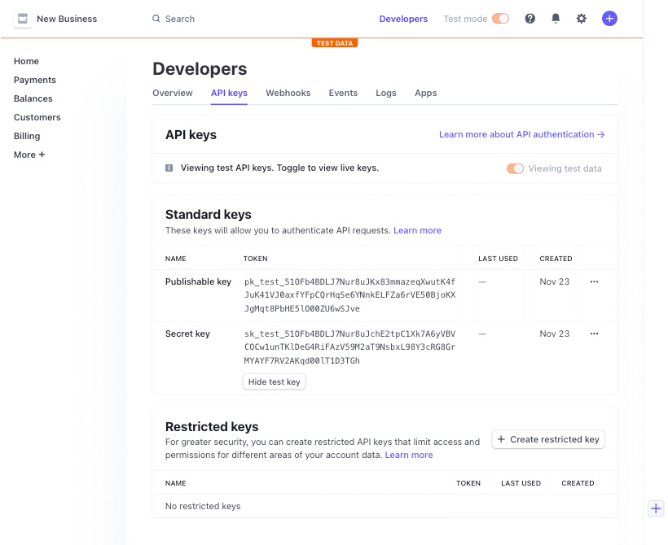Screen dimensions: 668x545
Task: Expand the More sidebar menu
Action: click(29, 155)
